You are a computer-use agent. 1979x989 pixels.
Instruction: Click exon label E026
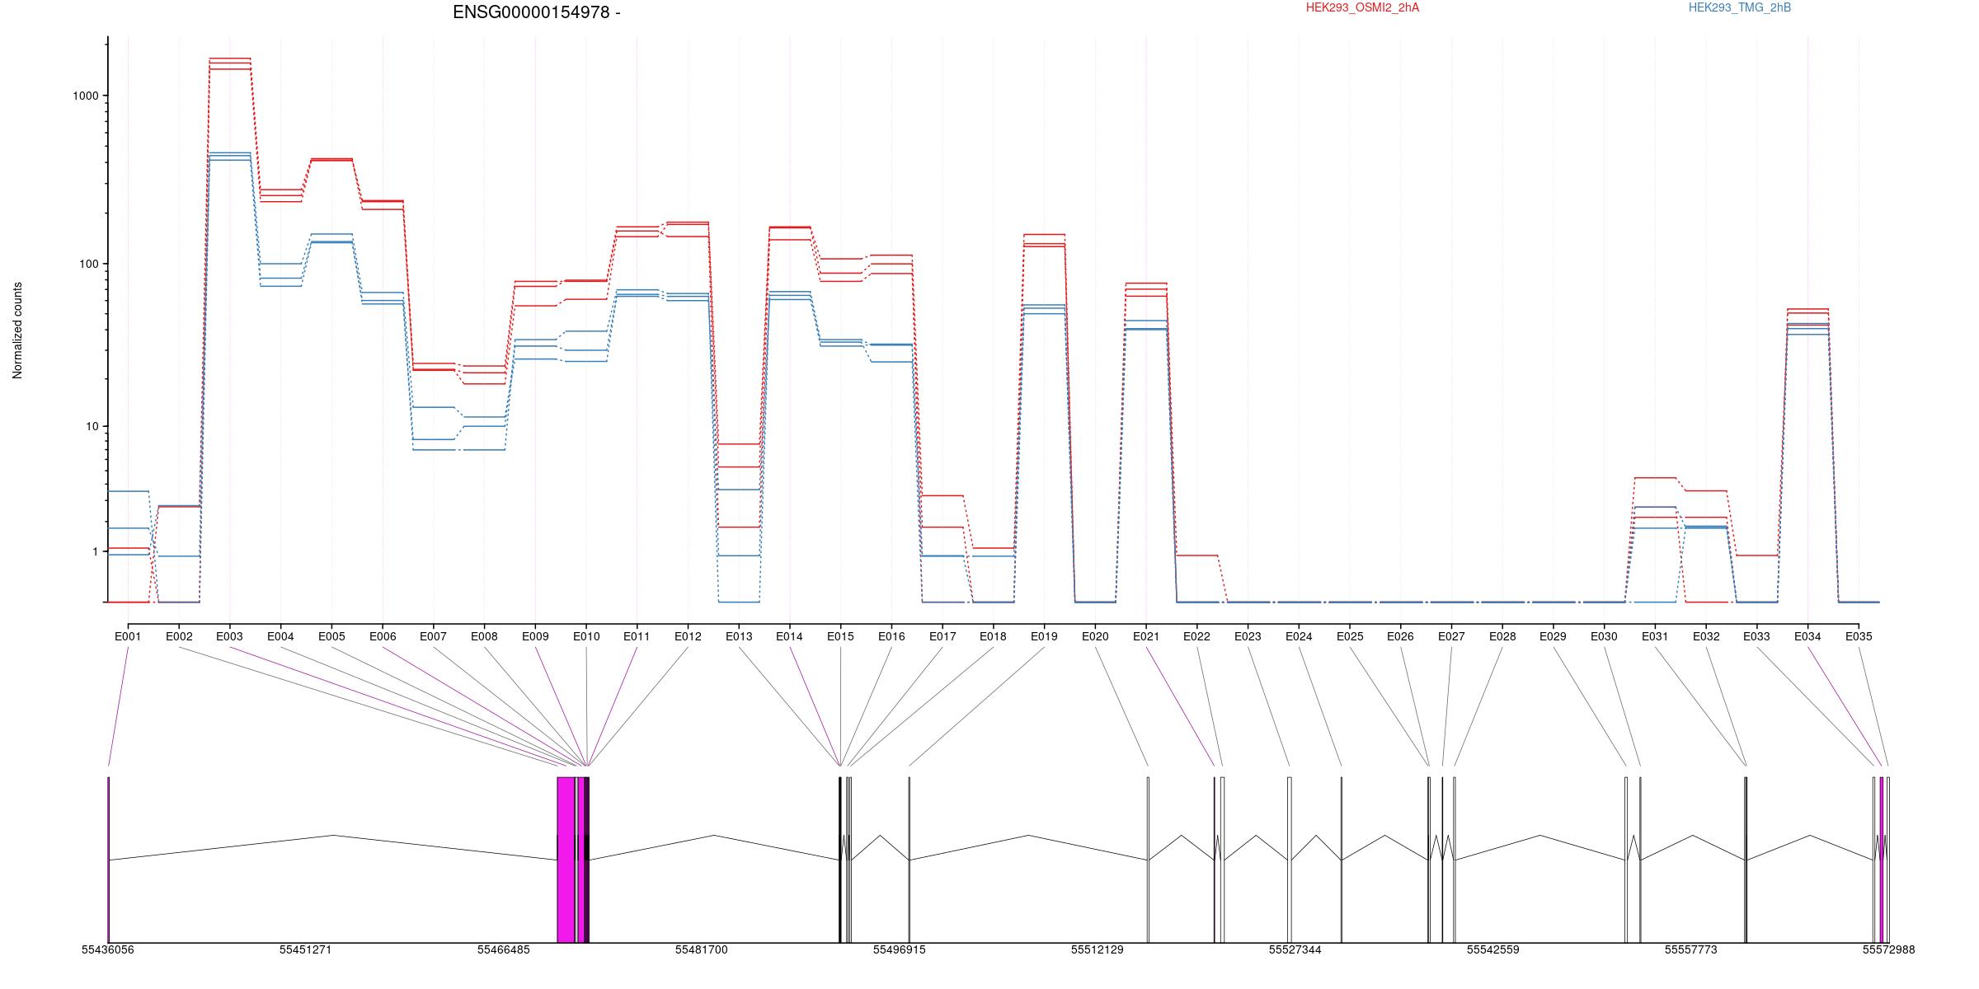pos(1400,636)
